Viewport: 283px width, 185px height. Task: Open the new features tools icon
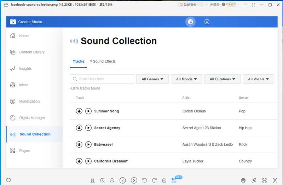click(174, 180)
